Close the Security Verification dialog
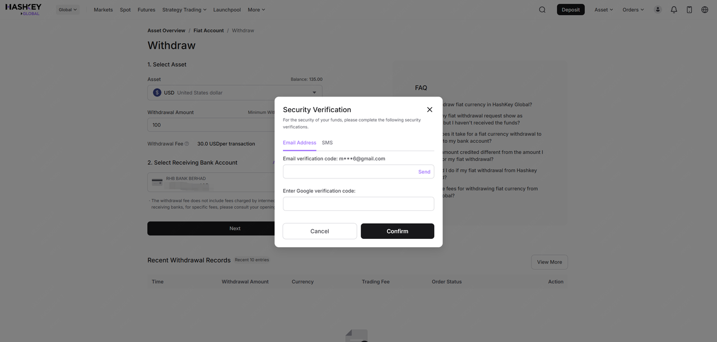 (430, 110)
